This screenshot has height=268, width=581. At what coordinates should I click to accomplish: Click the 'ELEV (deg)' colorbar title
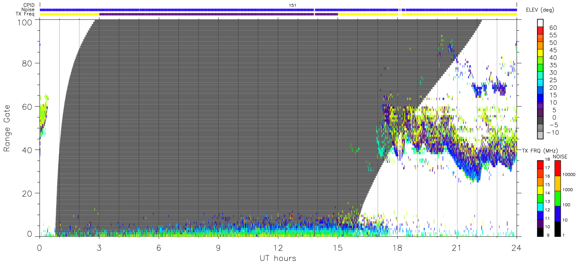540,10
